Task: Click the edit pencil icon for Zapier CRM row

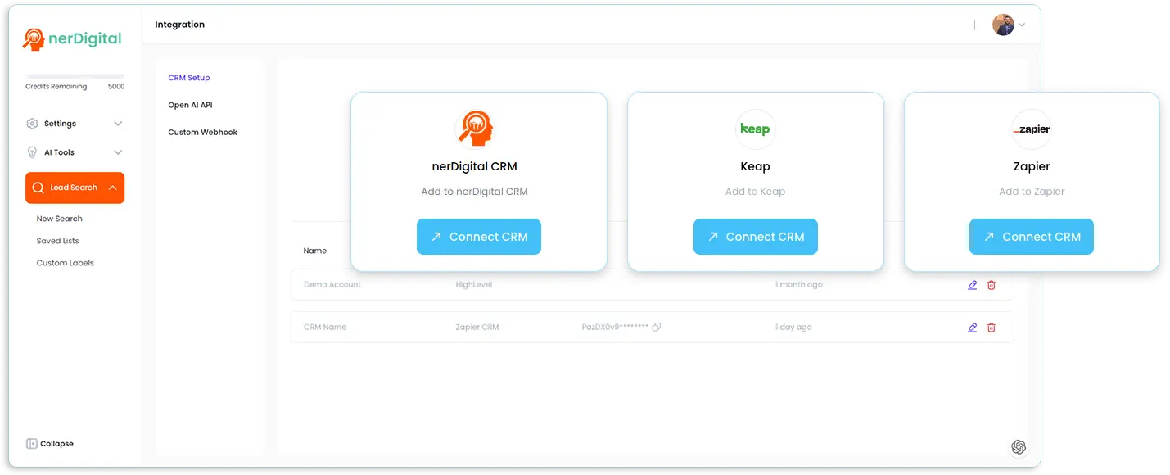Action: point(972,328)
